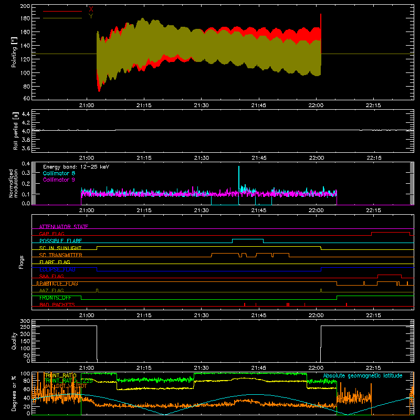The height and width of the screenshot is (420, 420).
Task: Click the BAD_PACKETS flag label
Action: pyautogui.click(x=57, y=304)
